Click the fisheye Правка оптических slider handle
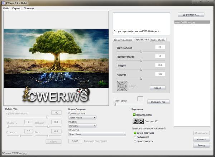This screenshot has width=215, height=157. (x=47, y=117)
